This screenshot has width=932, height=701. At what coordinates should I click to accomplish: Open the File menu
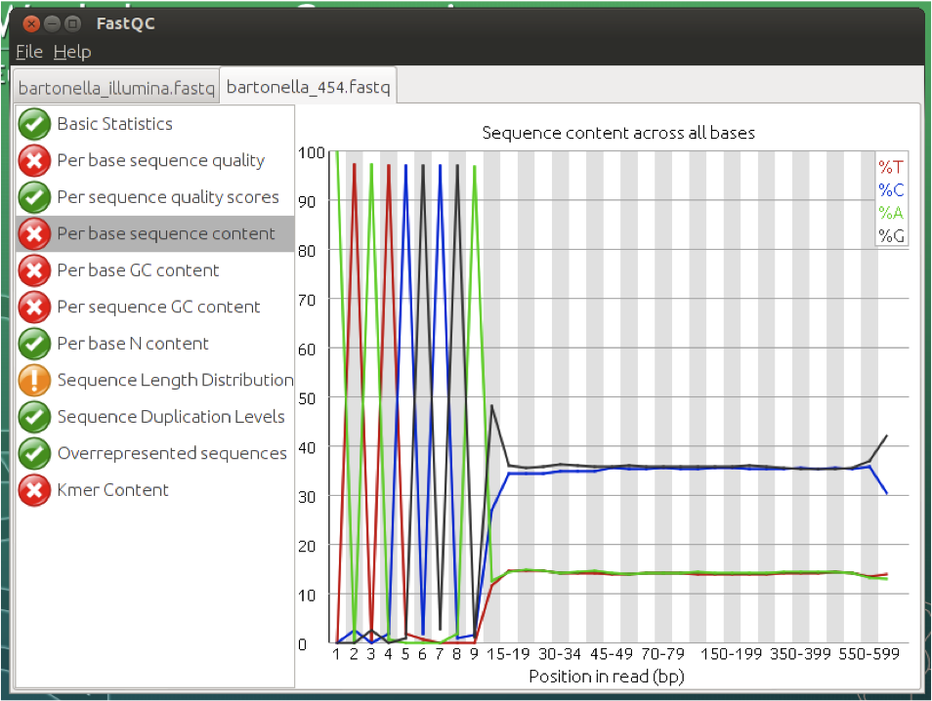click(29, 52)
